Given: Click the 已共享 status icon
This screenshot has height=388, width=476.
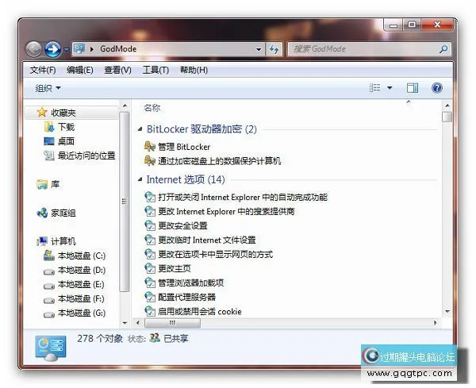Looking at the screenshot, I should [155, 338].
